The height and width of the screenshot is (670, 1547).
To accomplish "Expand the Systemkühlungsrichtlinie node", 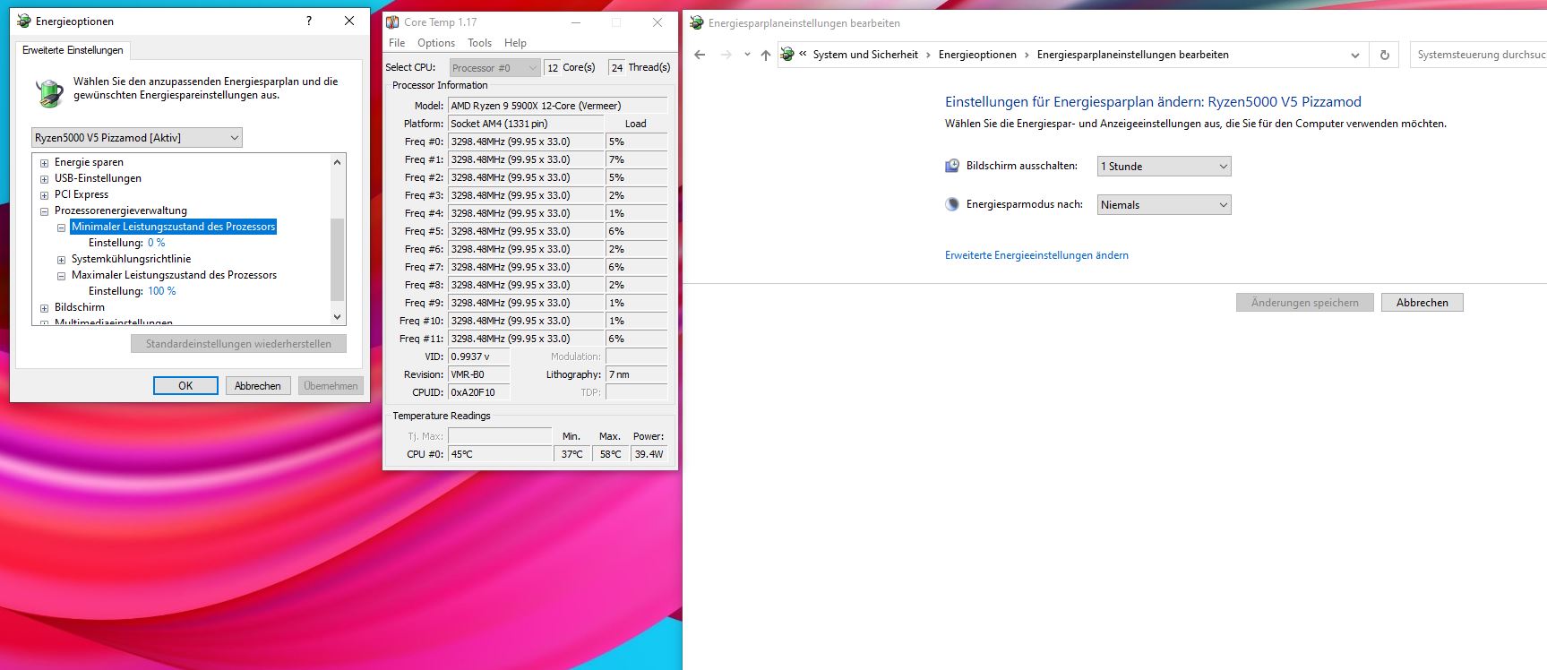I will 61,260.
